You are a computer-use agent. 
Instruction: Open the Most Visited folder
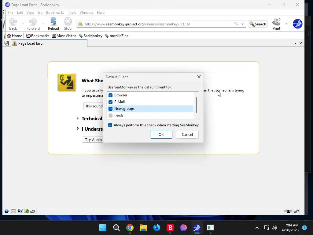coord(64,36)
